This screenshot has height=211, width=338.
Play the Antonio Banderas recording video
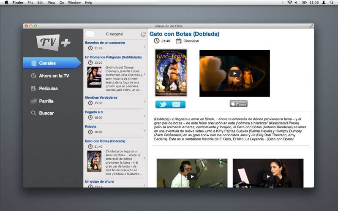192,176
